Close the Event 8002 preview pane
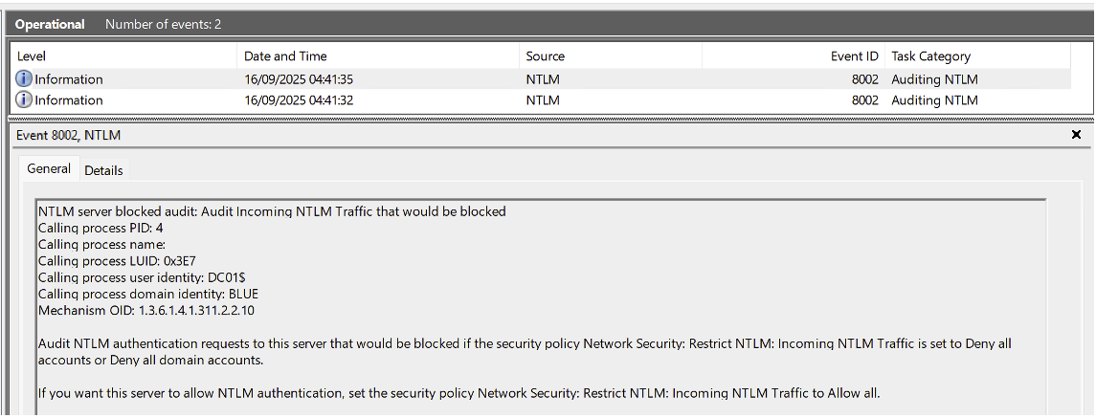The image size is (1096, 418). pyautogui.click(x=1076, y=135)
